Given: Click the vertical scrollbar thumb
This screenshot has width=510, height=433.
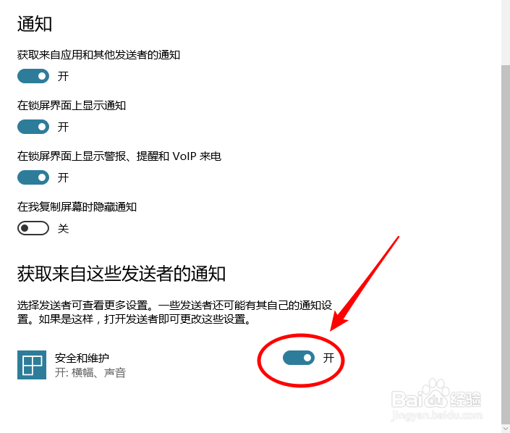Looking at the screenshot, I should tap(506, 243).
